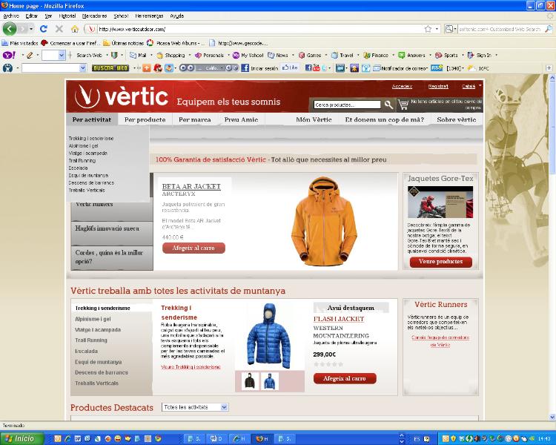The height and width of the screenshot is (445, 556).
Task: Click the Facebook icon next to Iniciar sesión
Action: coord(245,67)
